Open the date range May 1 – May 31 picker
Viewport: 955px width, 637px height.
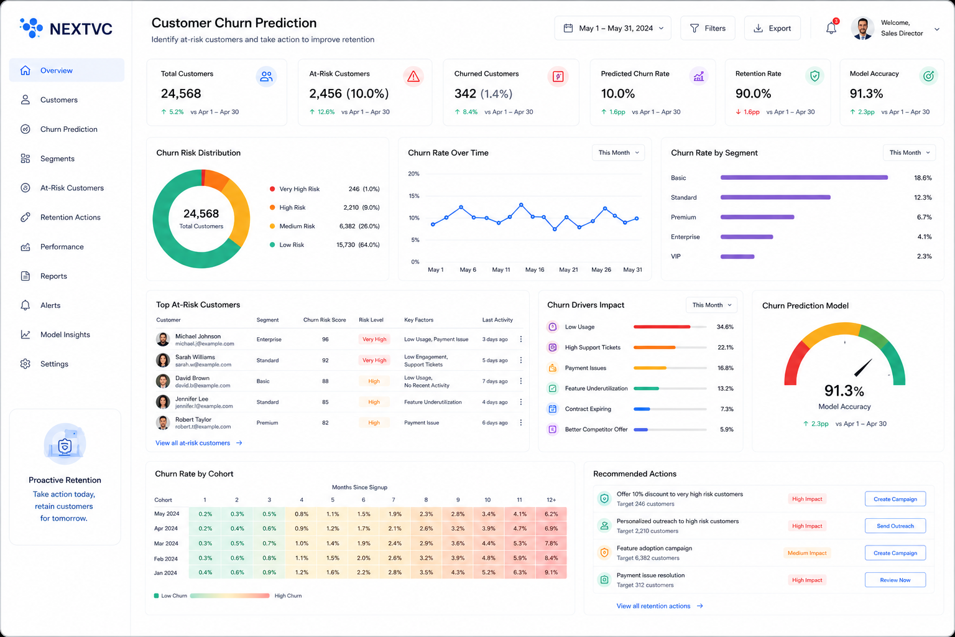(x=612, y=28)
